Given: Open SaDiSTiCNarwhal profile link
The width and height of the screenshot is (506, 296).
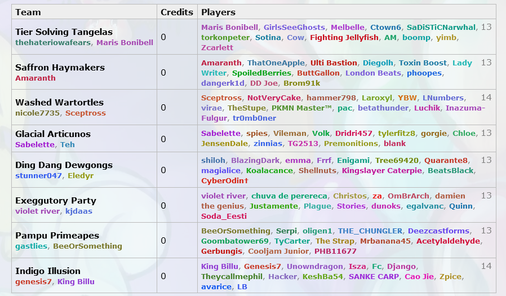Looking at the screenshot, I should tap(441, 28).
